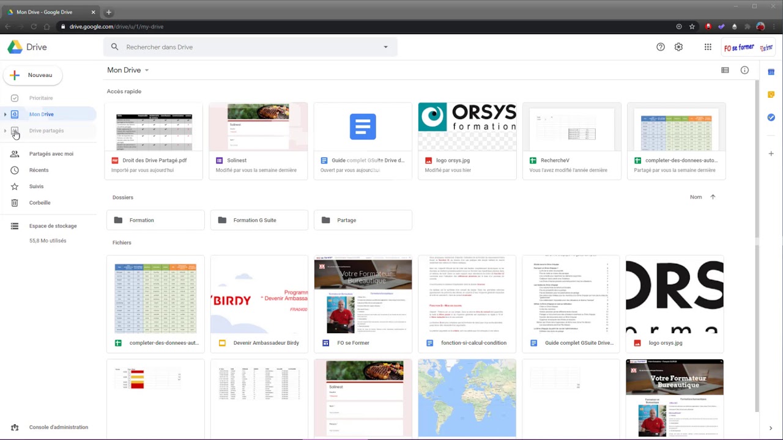Reload the browser page
The height and width of the screenshot is (440, 783).
pyautogui.click(x=34, y=26)
